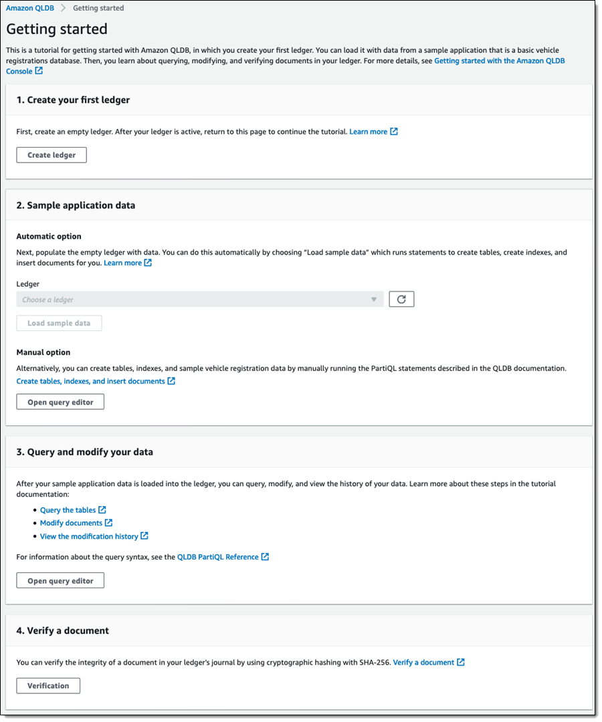Click external link icon beside Query the tables
Viewport: 602px width, 722px height.
(102, 510)
